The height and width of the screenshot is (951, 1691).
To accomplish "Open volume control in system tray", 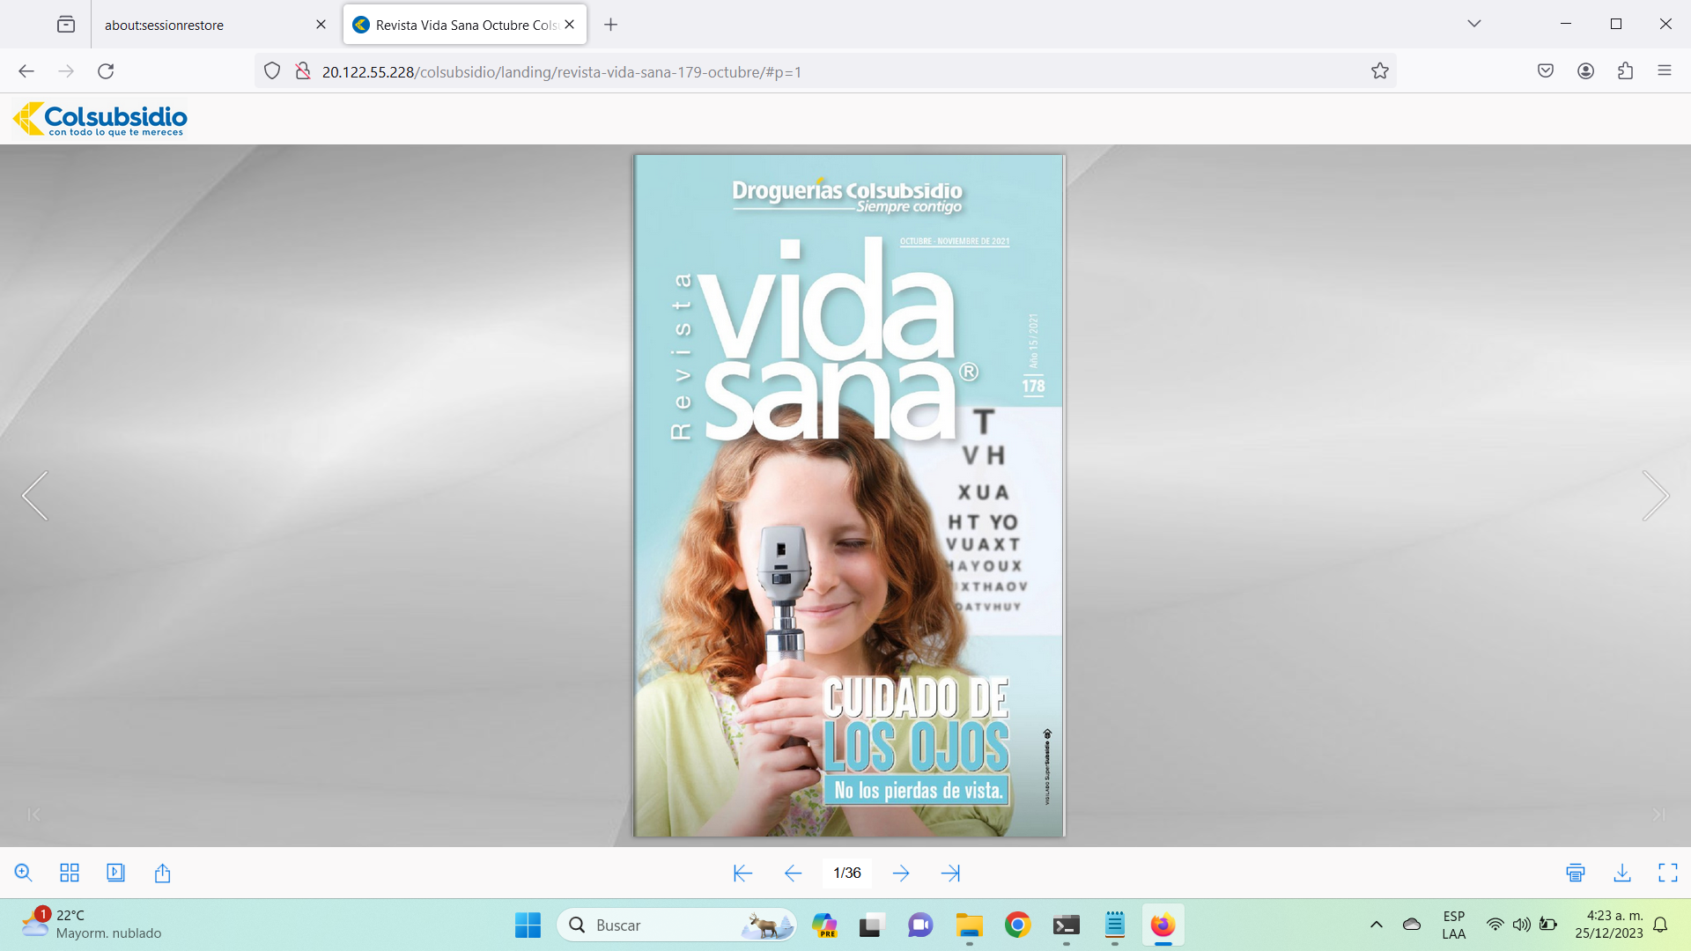I will [x=1521, y=925].
